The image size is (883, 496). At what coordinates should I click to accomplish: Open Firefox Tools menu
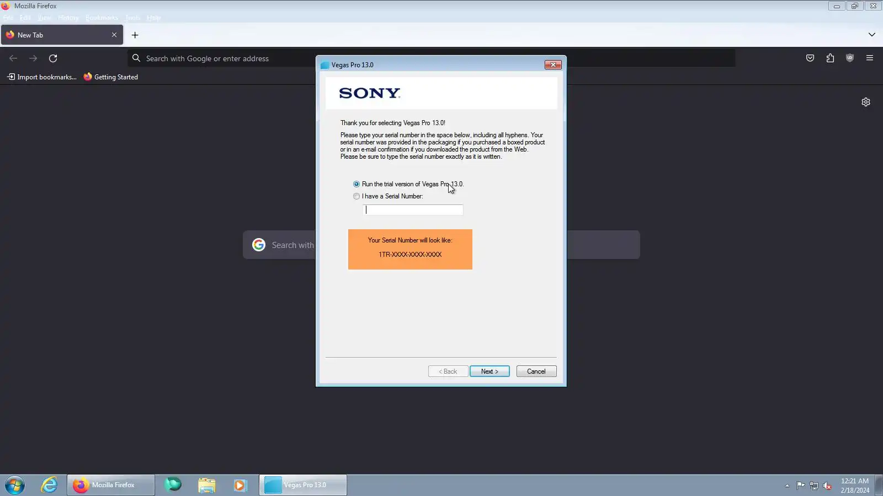(x=132, y=18)
